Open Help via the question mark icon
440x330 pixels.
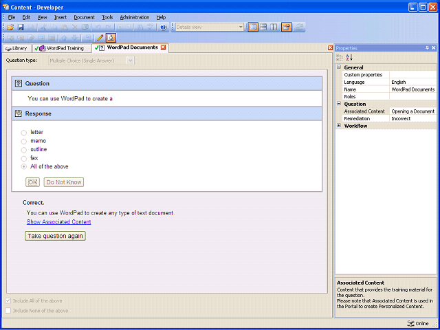click(164, 27)
